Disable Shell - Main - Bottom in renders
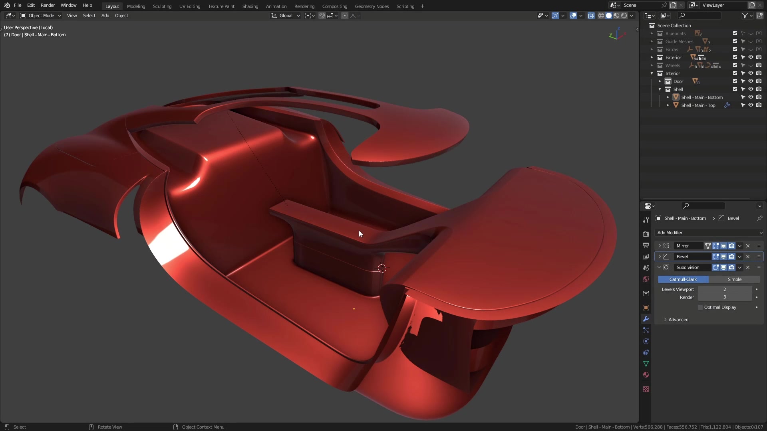This screenshot has height=431, width=767. pyautogui.click(x=759, y=97)
